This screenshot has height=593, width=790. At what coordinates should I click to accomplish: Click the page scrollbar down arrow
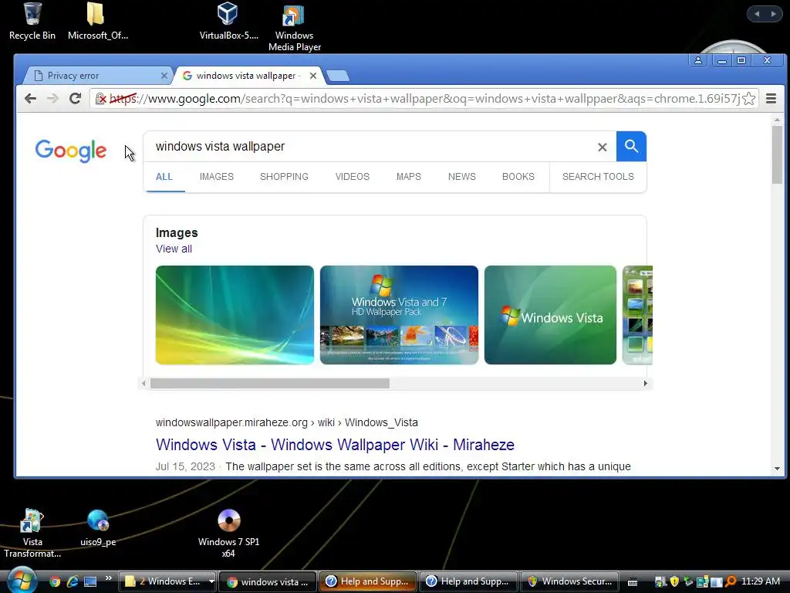[x=777, y=469]
